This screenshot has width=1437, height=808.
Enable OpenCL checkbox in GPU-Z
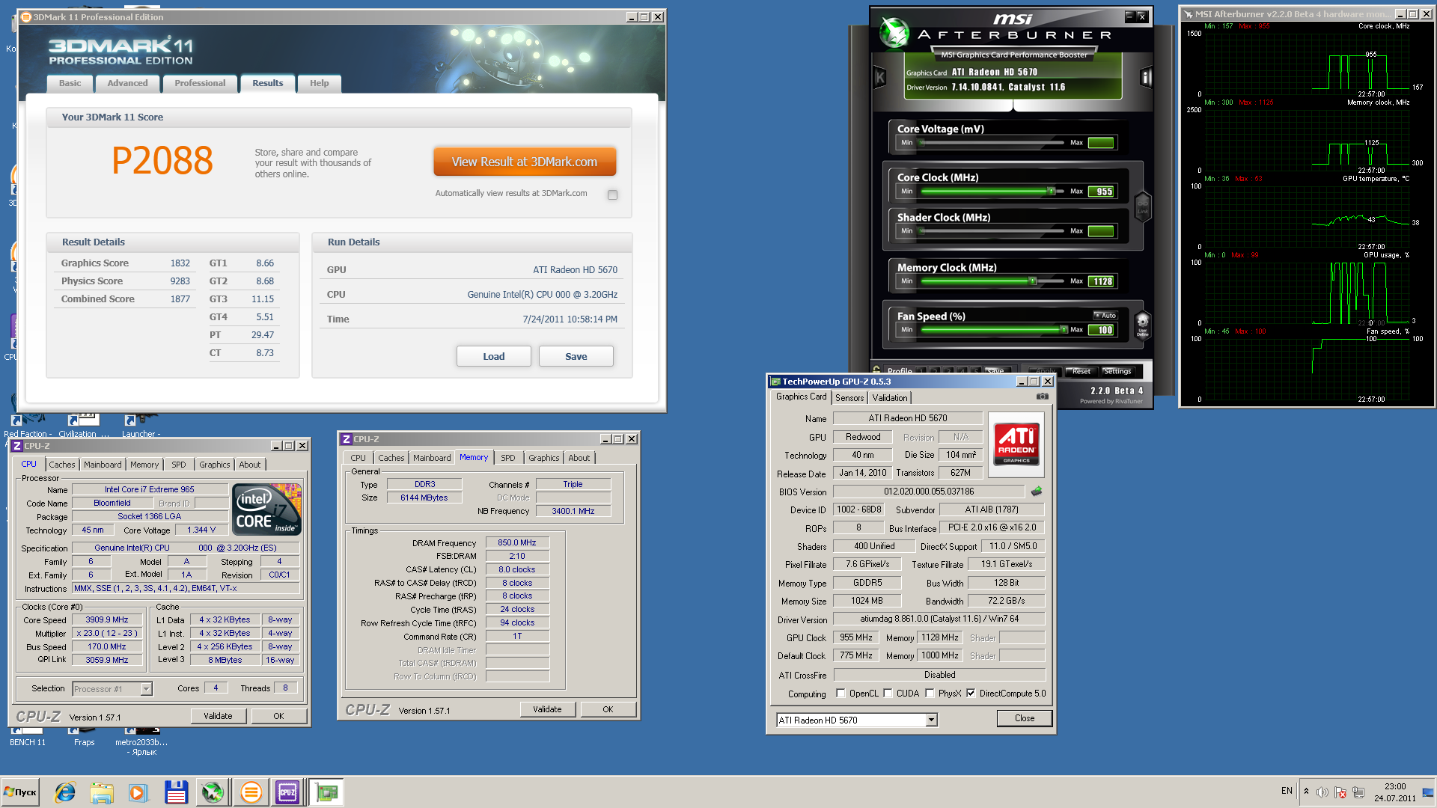840,694
